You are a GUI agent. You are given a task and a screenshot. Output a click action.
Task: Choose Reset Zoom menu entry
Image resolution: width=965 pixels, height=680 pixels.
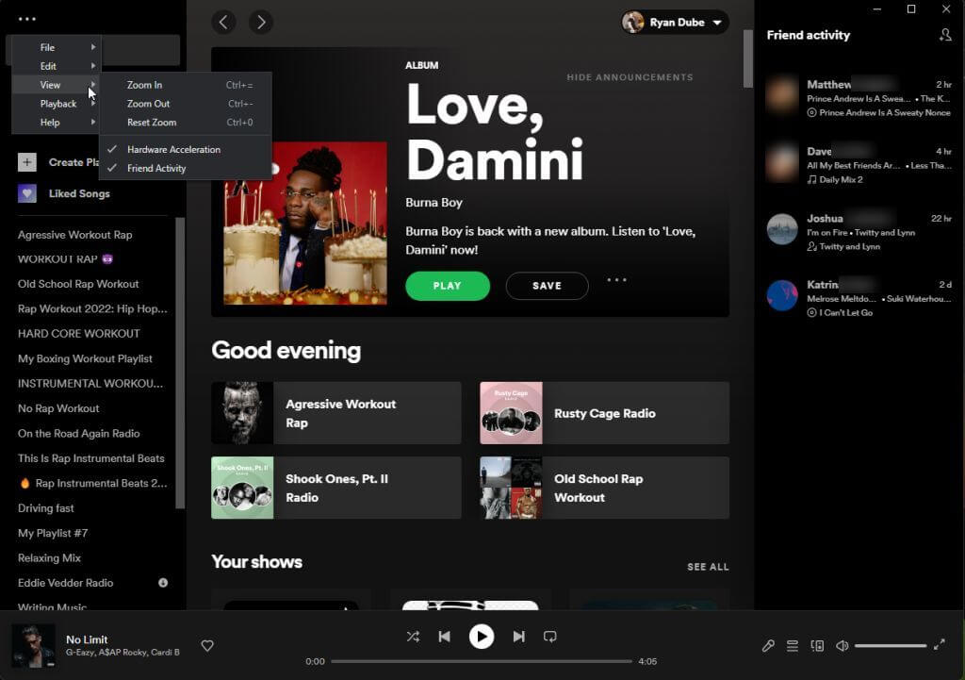point(152,123)
